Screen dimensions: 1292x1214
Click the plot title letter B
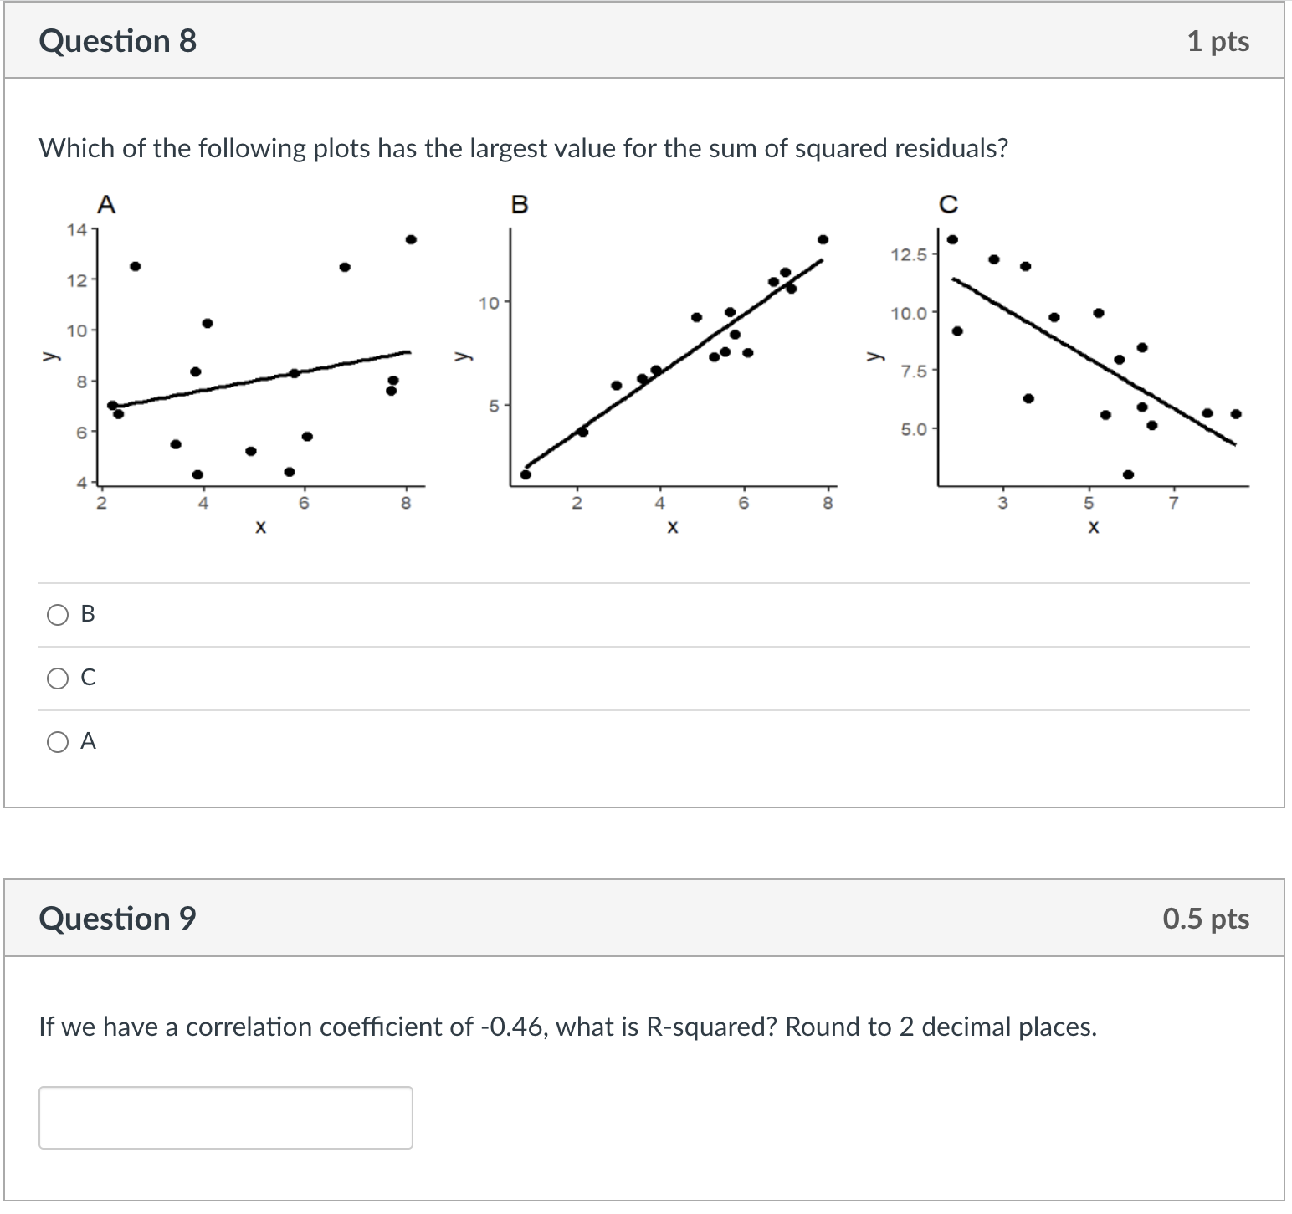pyautogui.click(x=520, y=203)
